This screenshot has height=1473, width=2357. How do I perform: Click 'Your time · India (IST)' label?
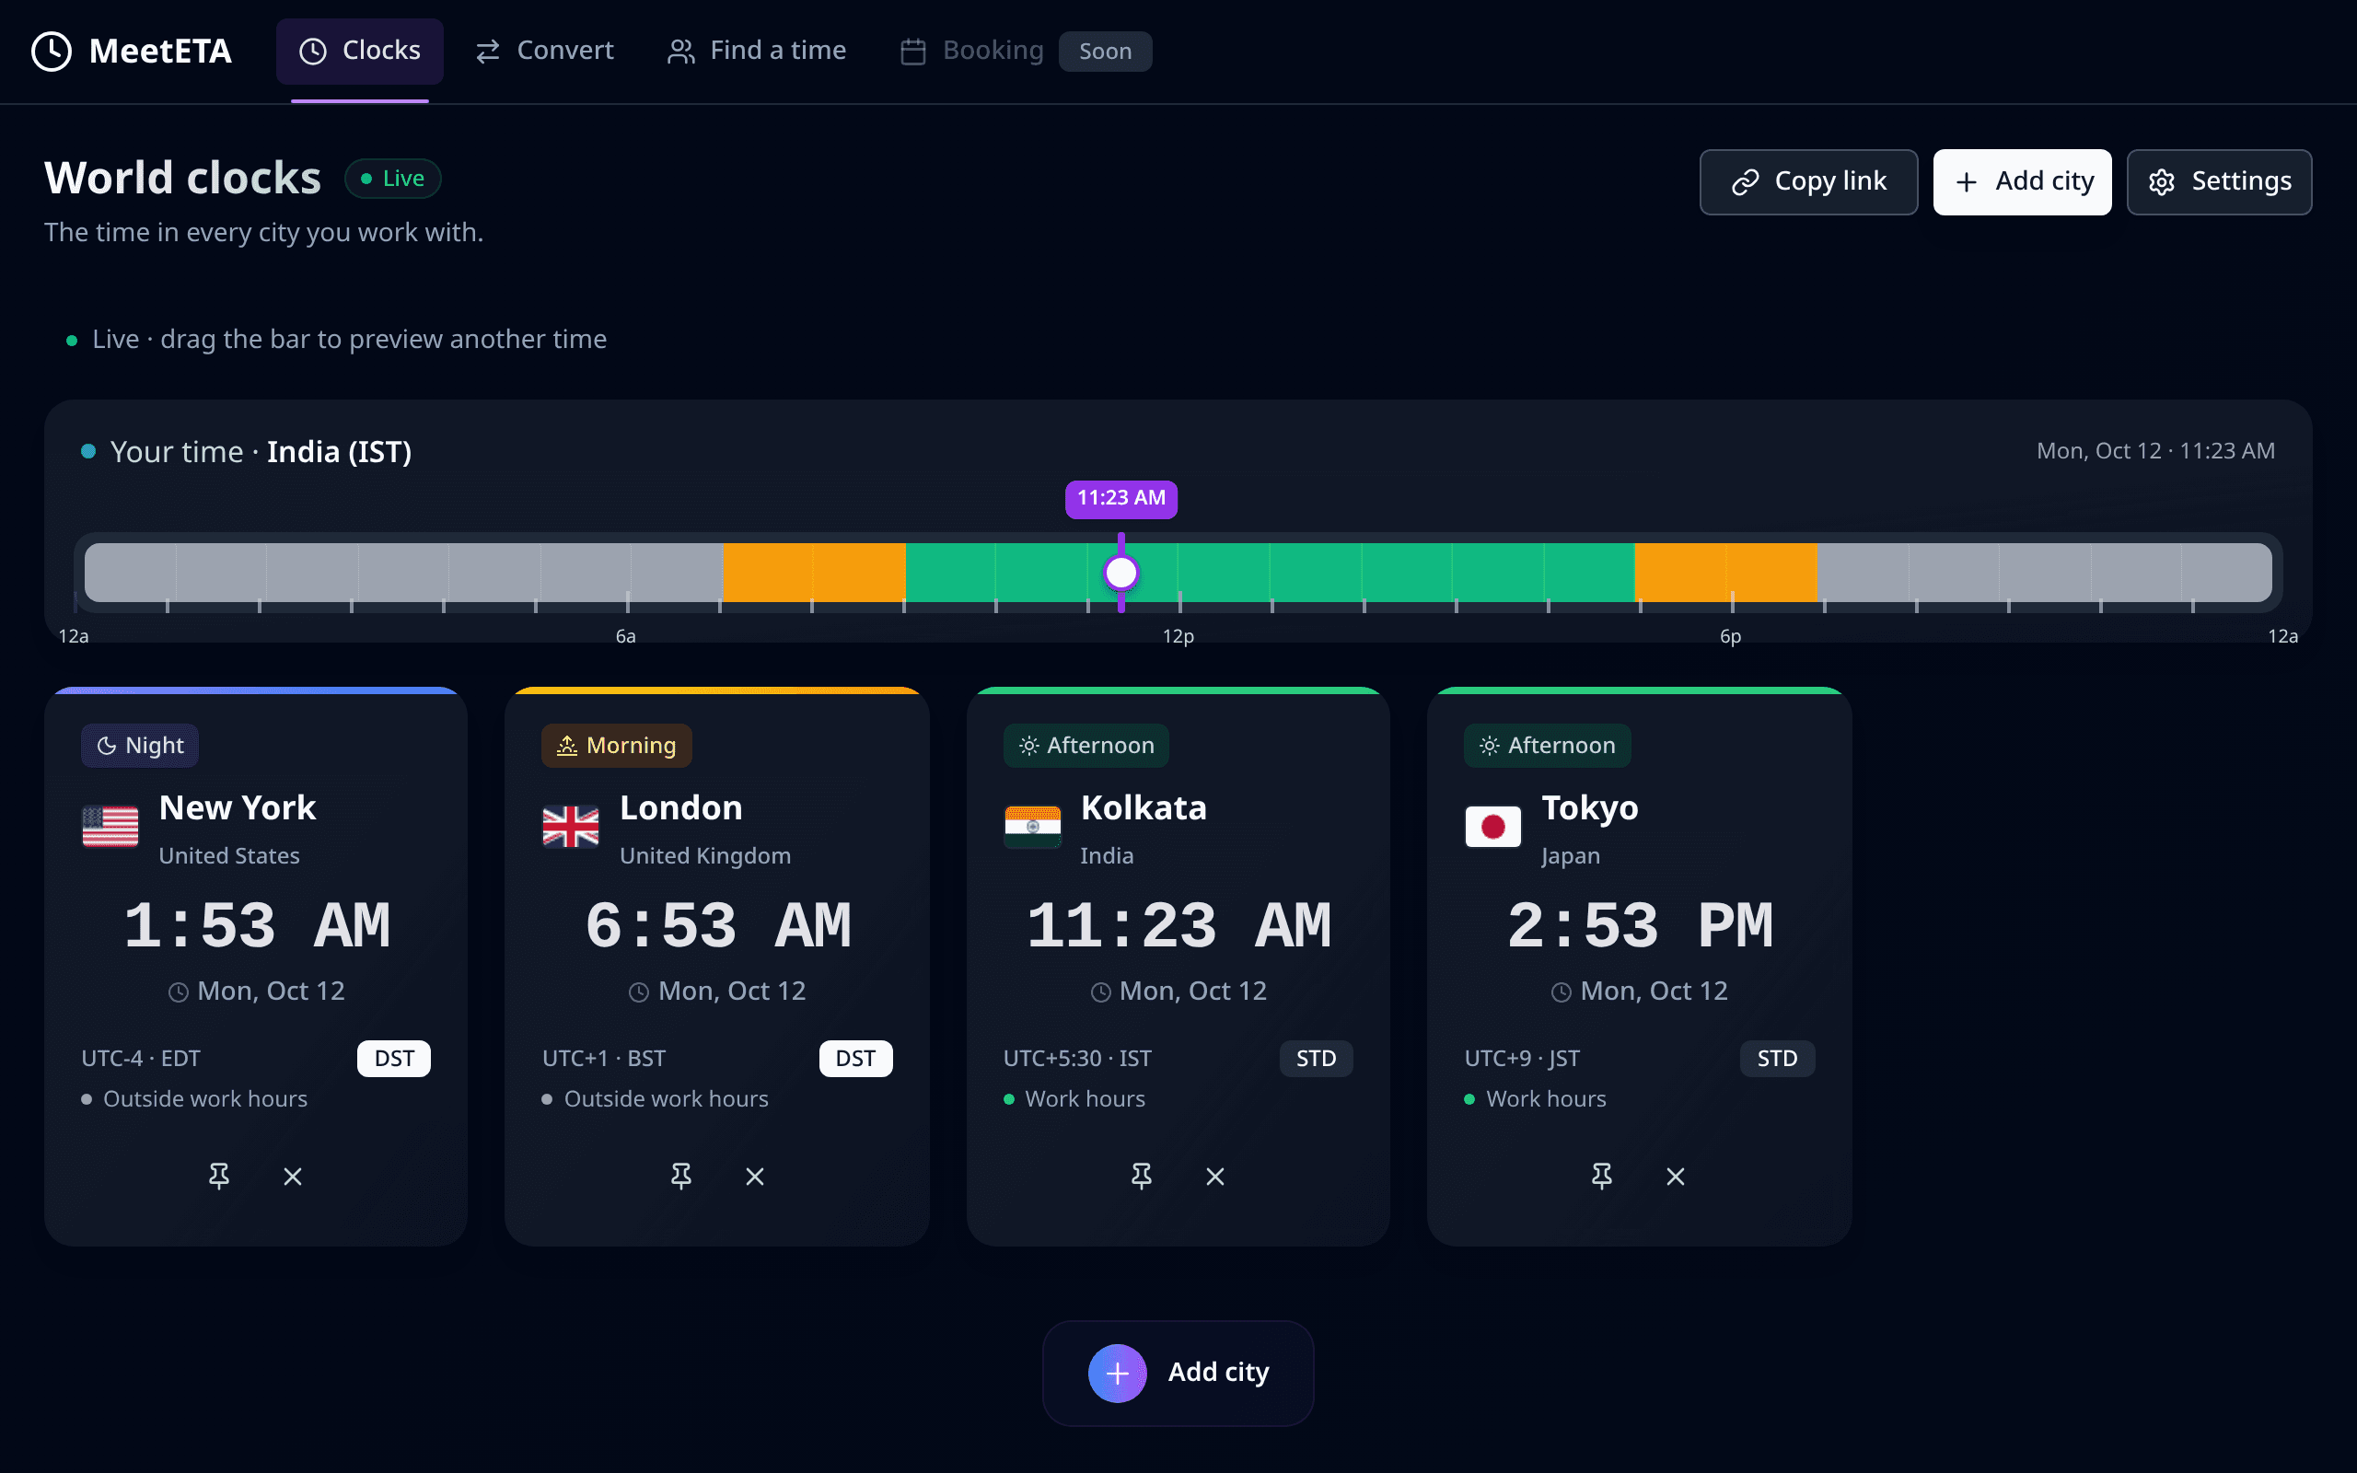point(261,452)
